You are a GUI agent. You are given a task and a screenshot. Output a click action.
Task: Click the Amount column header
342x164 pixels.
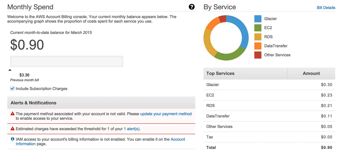(x=311, y=73)
